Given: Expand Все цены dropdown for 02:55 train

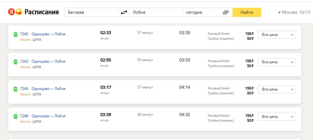Looking at the screenshot, I should click(277, 62).
